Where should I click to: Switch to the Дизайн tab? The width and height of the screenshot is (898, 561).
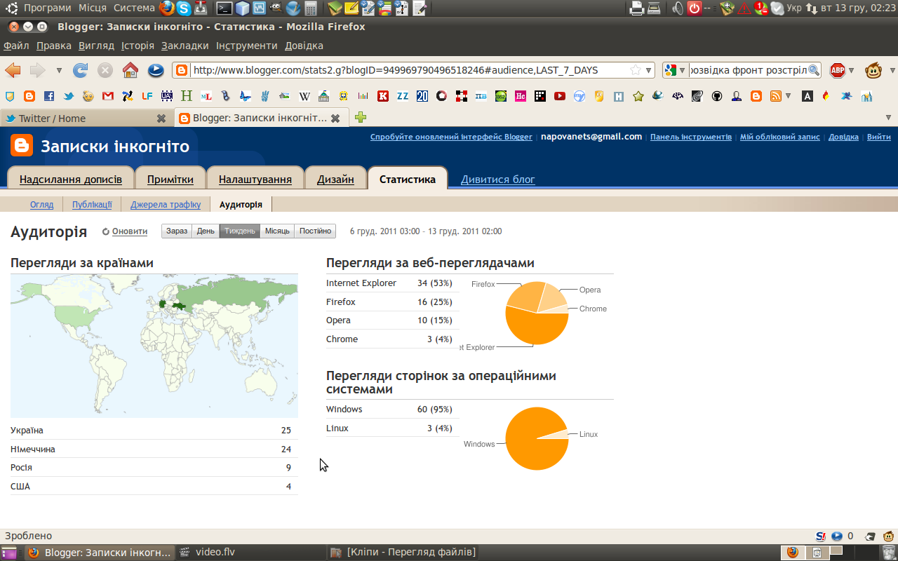pyautogui.click(x=335, y=180)
